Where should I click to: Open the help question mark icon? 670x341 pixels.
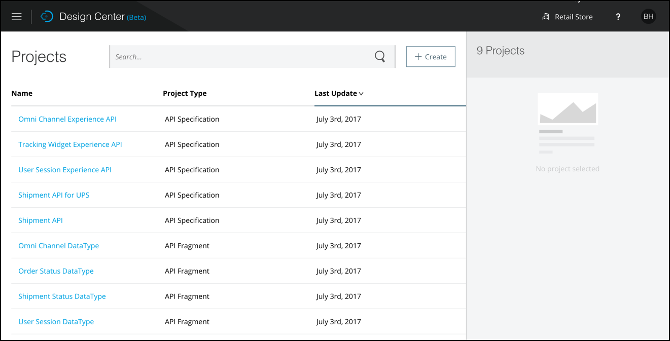[x=618, y=17]
